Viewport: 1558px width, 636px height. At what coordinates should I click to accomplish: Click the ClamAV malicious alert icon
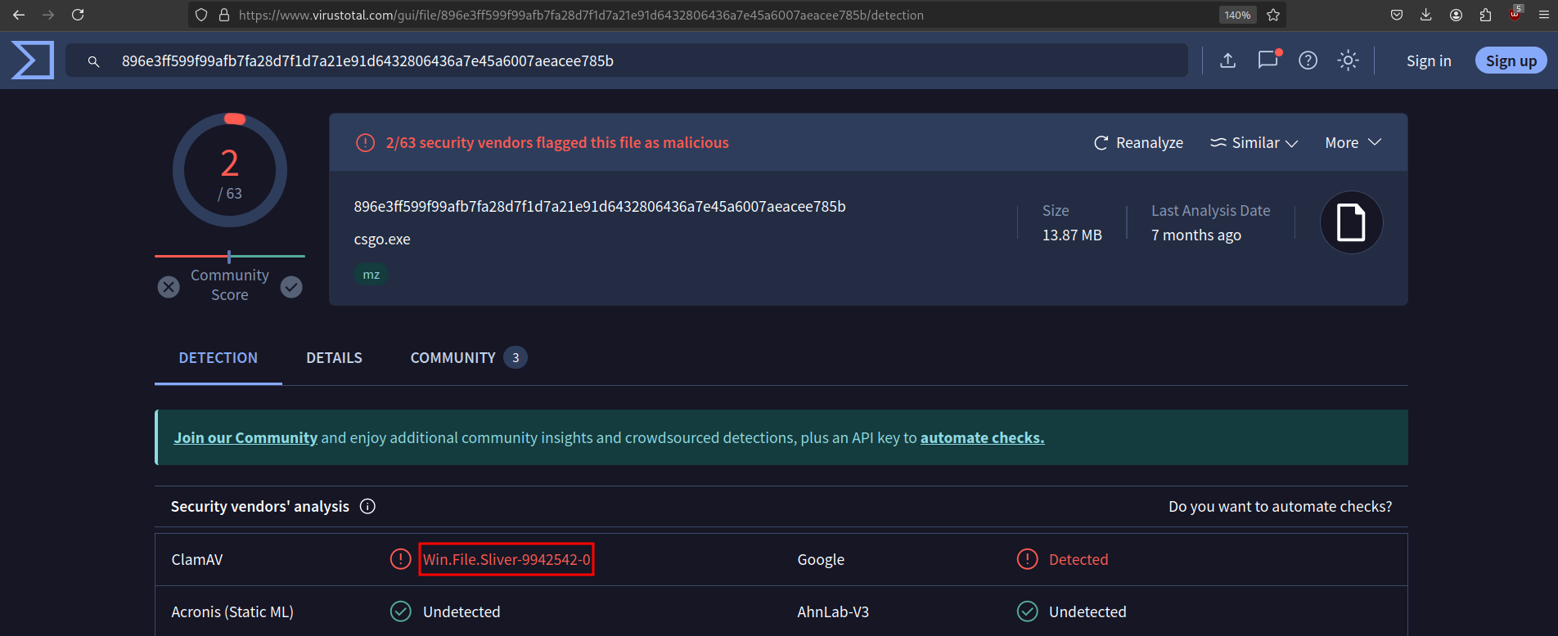tap(400, 559)
